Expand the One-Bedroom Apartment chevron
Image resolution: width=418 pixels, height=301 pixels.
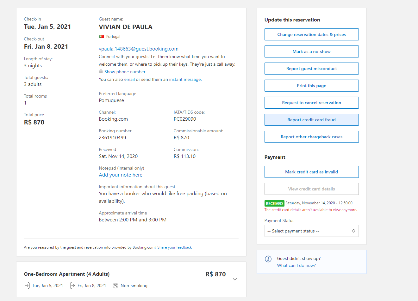click(235, 279)
